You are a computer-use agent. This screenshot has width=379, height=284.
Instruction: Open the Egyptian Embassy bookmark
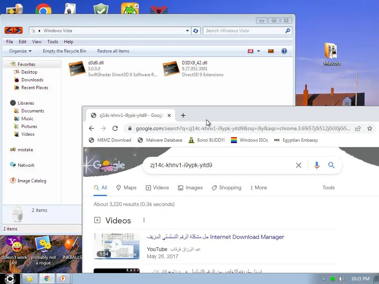point(296,140)
